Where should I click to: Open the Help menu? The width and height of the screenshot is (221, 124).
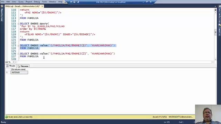[60, 2]
